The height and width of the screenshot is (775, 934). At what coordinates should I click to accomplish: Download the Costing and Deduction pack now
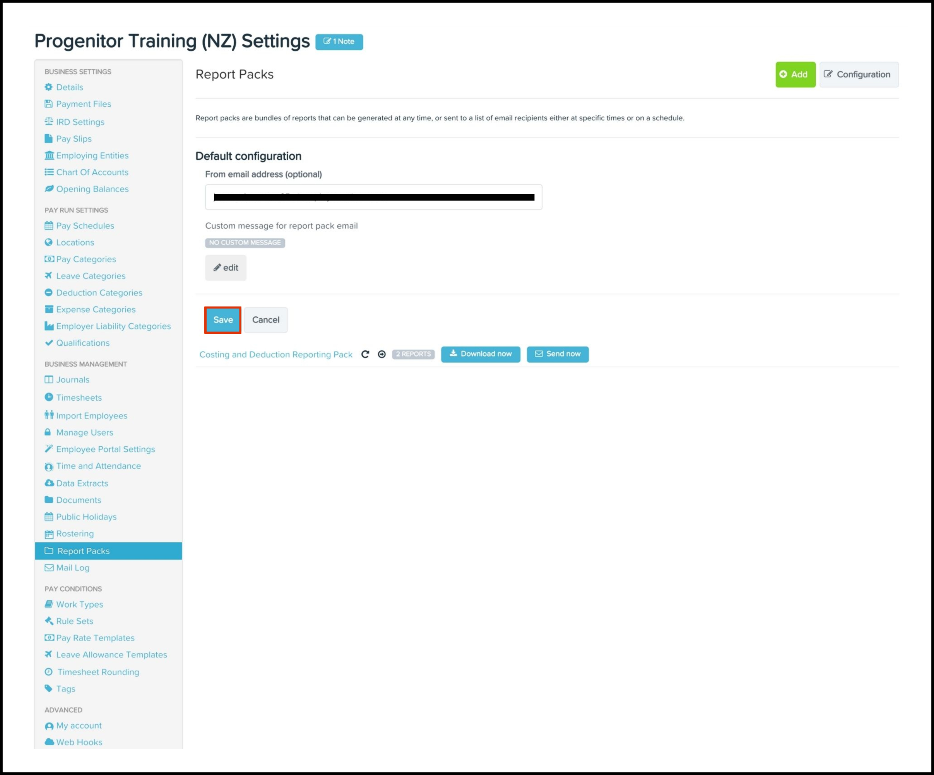coord(481,354)
